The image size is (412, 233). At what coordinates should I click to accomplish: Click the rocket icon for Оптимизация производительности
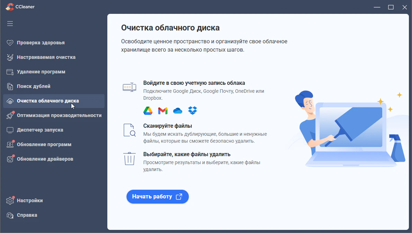point(10,115)
